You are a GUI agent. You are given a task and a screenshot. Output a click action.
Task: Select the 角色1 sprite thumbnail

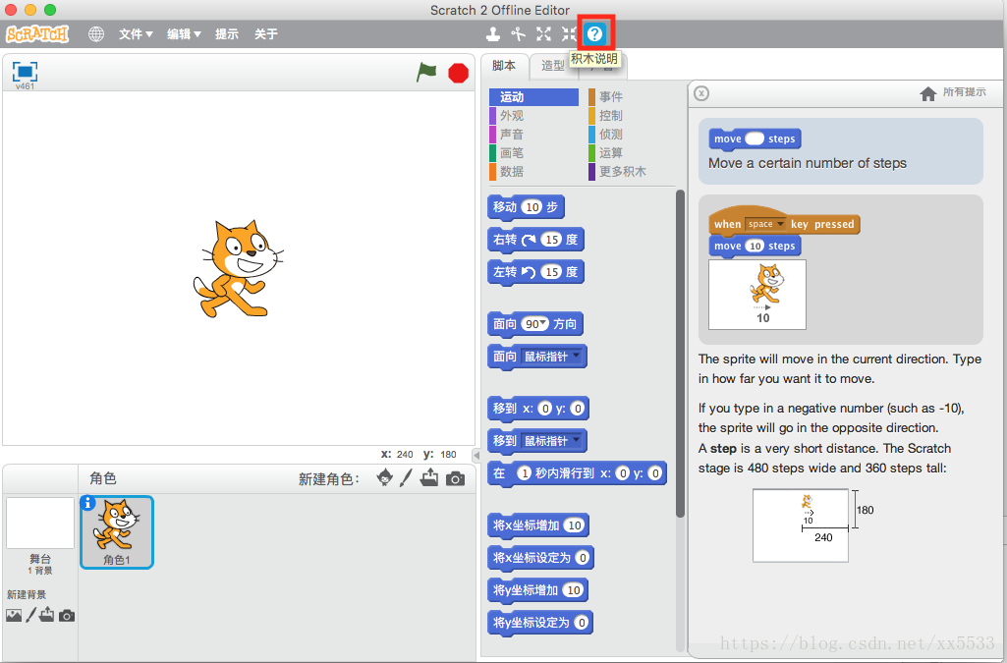pos(117,532)
